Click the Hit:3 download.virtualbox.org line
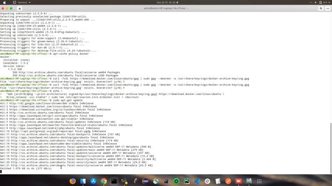The width and height of the screenshot is (332, 186). pyautogui.click(x=56, y=110)
